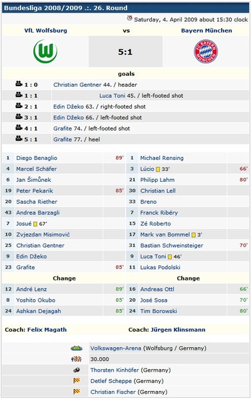The height and width of the screenshot is (399, 251).
Task: Click the attendance crowd icon beside 30.000
Action: pos(77,359)
